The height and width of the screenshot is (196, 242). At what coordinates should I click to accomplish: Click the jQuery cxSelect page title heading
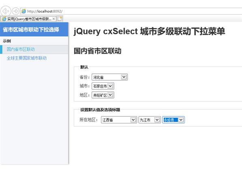149,31
